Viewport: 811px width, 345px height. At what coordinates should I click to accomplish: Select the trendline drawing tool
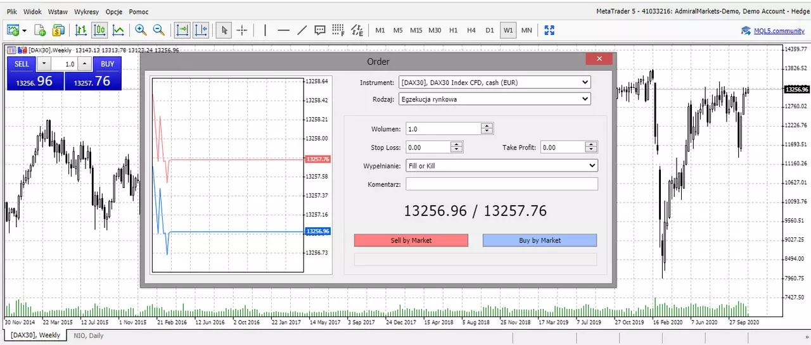pos(302,30)
